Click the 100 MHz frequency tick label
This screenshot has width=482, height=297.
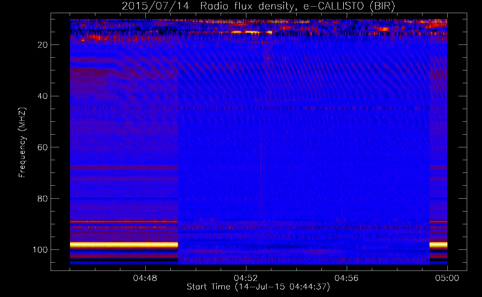tap(40, 250)
